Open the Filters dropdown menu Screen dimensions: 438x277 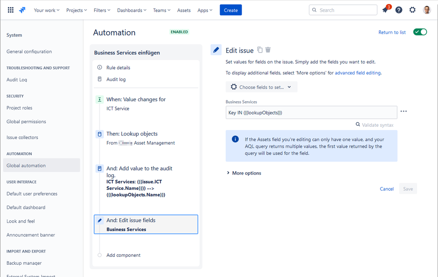[x=102, y=10]
